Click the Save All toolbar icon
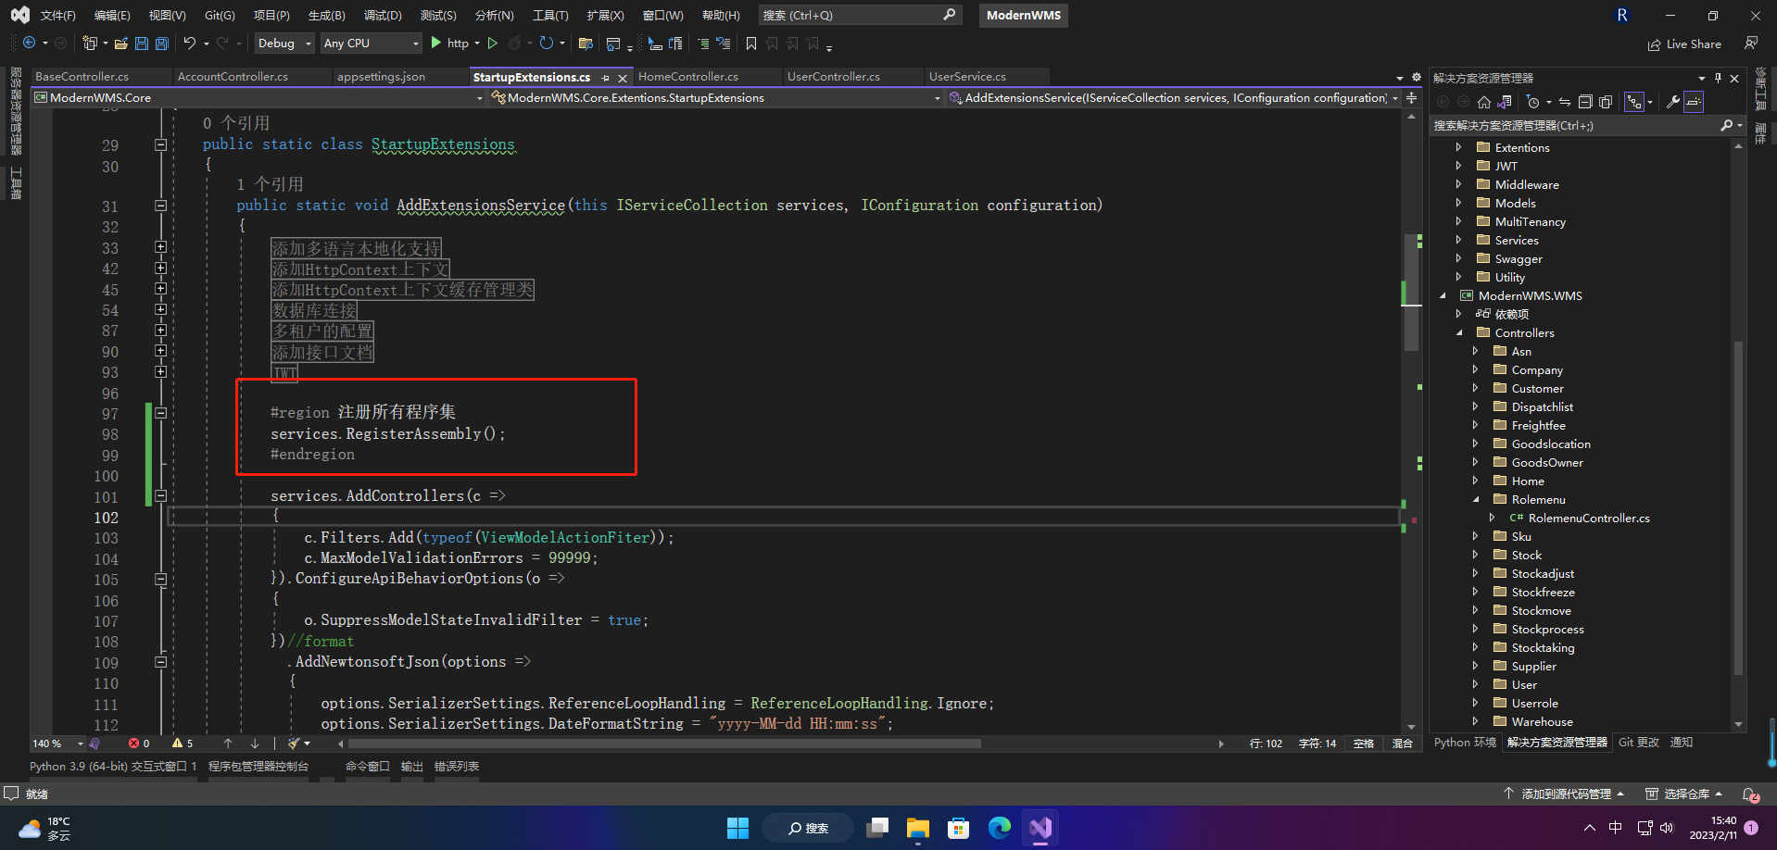The height and width of the screenshot is (850, 1777). pos(161,44)
